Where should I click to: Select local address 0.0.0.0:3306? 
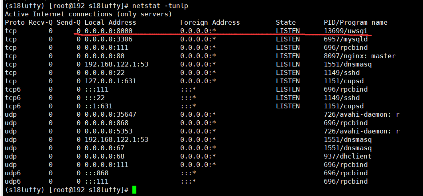point(108,39)
